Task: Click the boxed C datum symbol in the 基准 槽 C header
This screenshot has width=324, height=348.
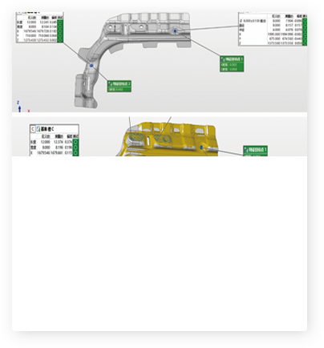Action: click(x=33, y=129)
